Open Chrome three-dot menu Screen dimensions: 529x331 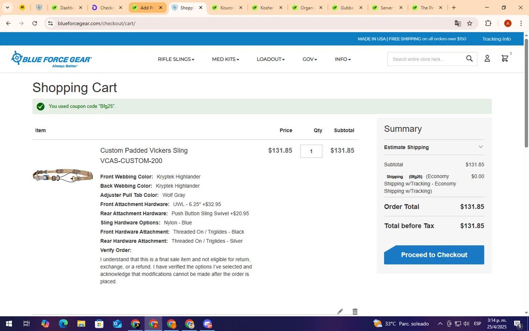[521, 23]
